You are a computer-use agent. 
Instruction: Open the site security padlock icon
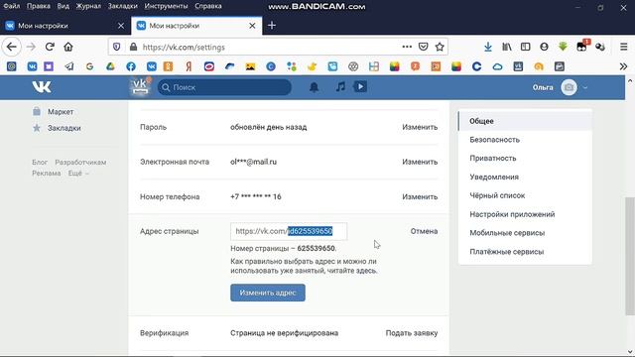[133, 47]
